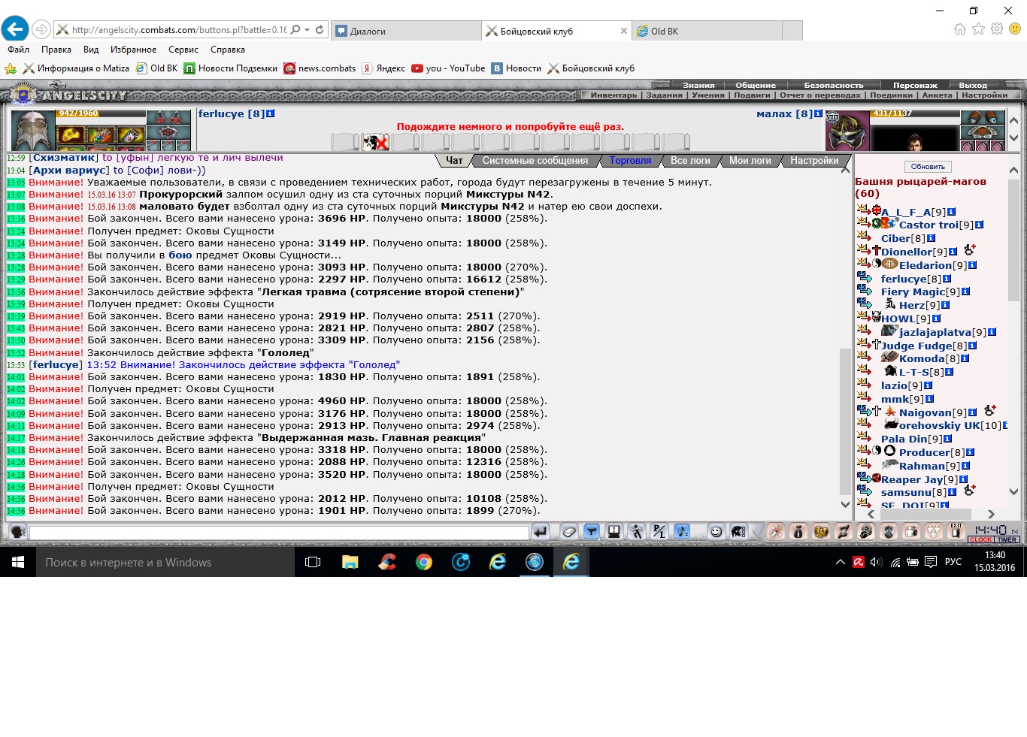Open the chat Настройки tab
The width and height of the screenshot is (1027, 737).
tap(814, 160)
